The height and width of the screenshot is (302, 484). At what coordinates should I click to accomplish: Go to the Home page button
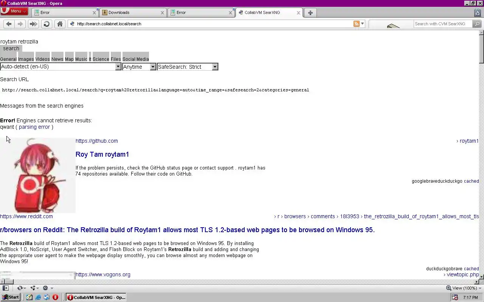pyautogui.click(x=60, y=24)
